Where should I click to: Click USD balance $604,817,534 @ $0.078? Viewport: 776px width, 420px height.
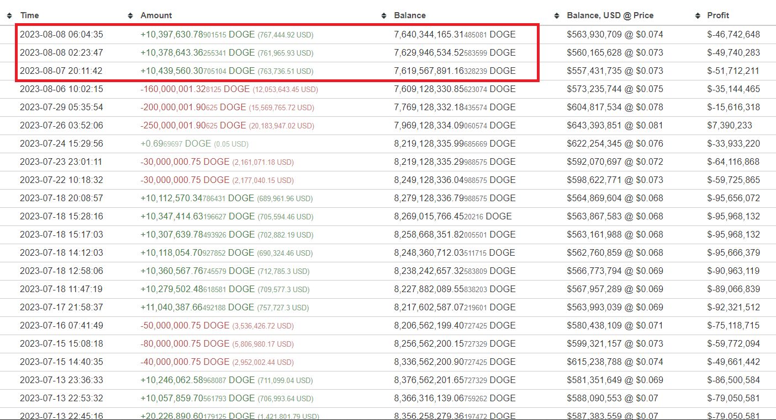[x=615, y=107]
